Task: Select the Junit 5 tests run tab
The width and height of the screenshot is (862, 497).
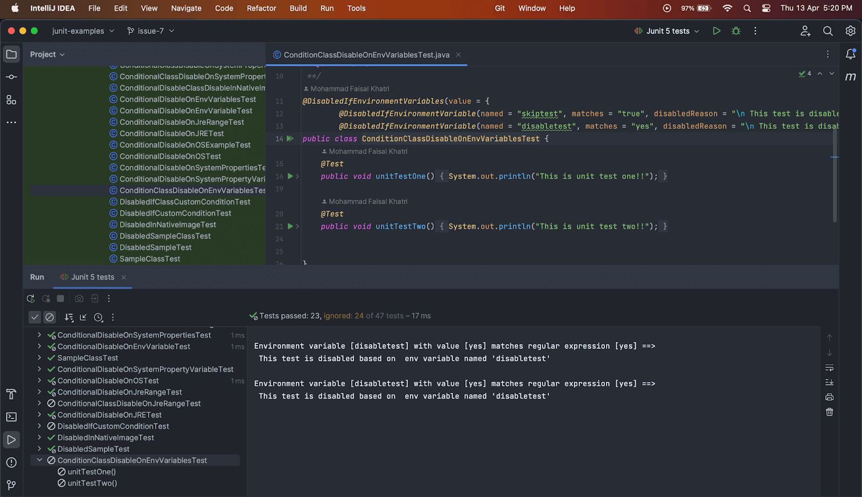Action: click(93, 277)
